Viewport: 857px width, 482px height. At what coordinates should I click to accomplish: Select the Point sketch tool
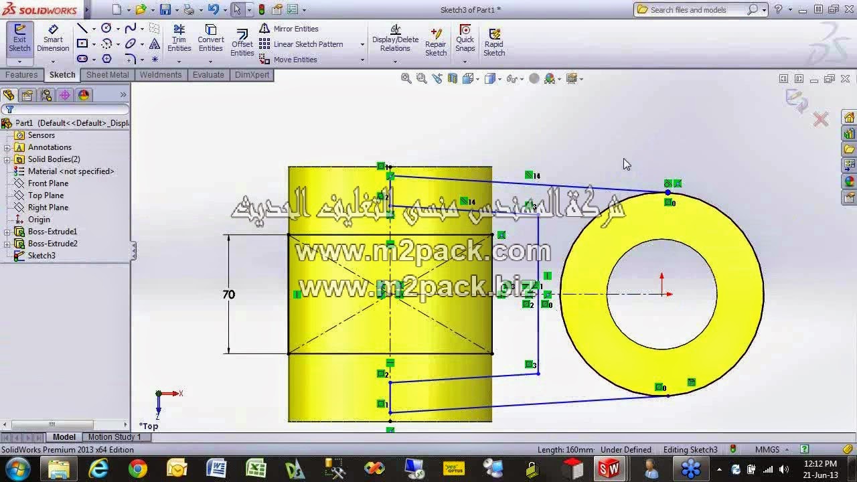coord(155,59)
